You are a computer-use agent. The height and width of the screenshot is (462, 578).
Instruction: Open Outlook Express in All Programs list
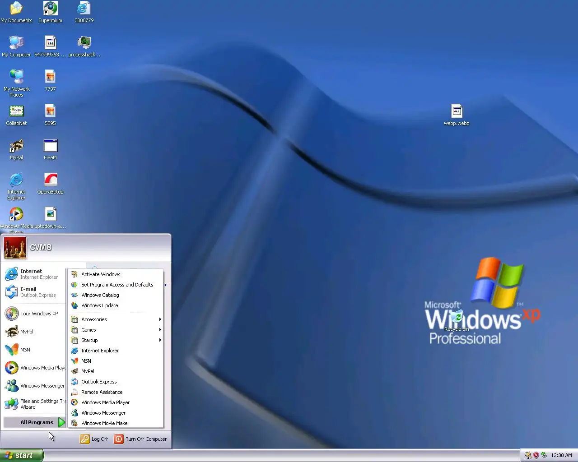[x=116, y=382]
